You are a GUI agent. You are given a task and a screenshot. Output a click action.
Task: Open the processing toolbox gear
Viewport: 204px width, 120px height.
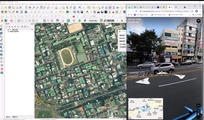pyautogui.click(x=110, y=8)
